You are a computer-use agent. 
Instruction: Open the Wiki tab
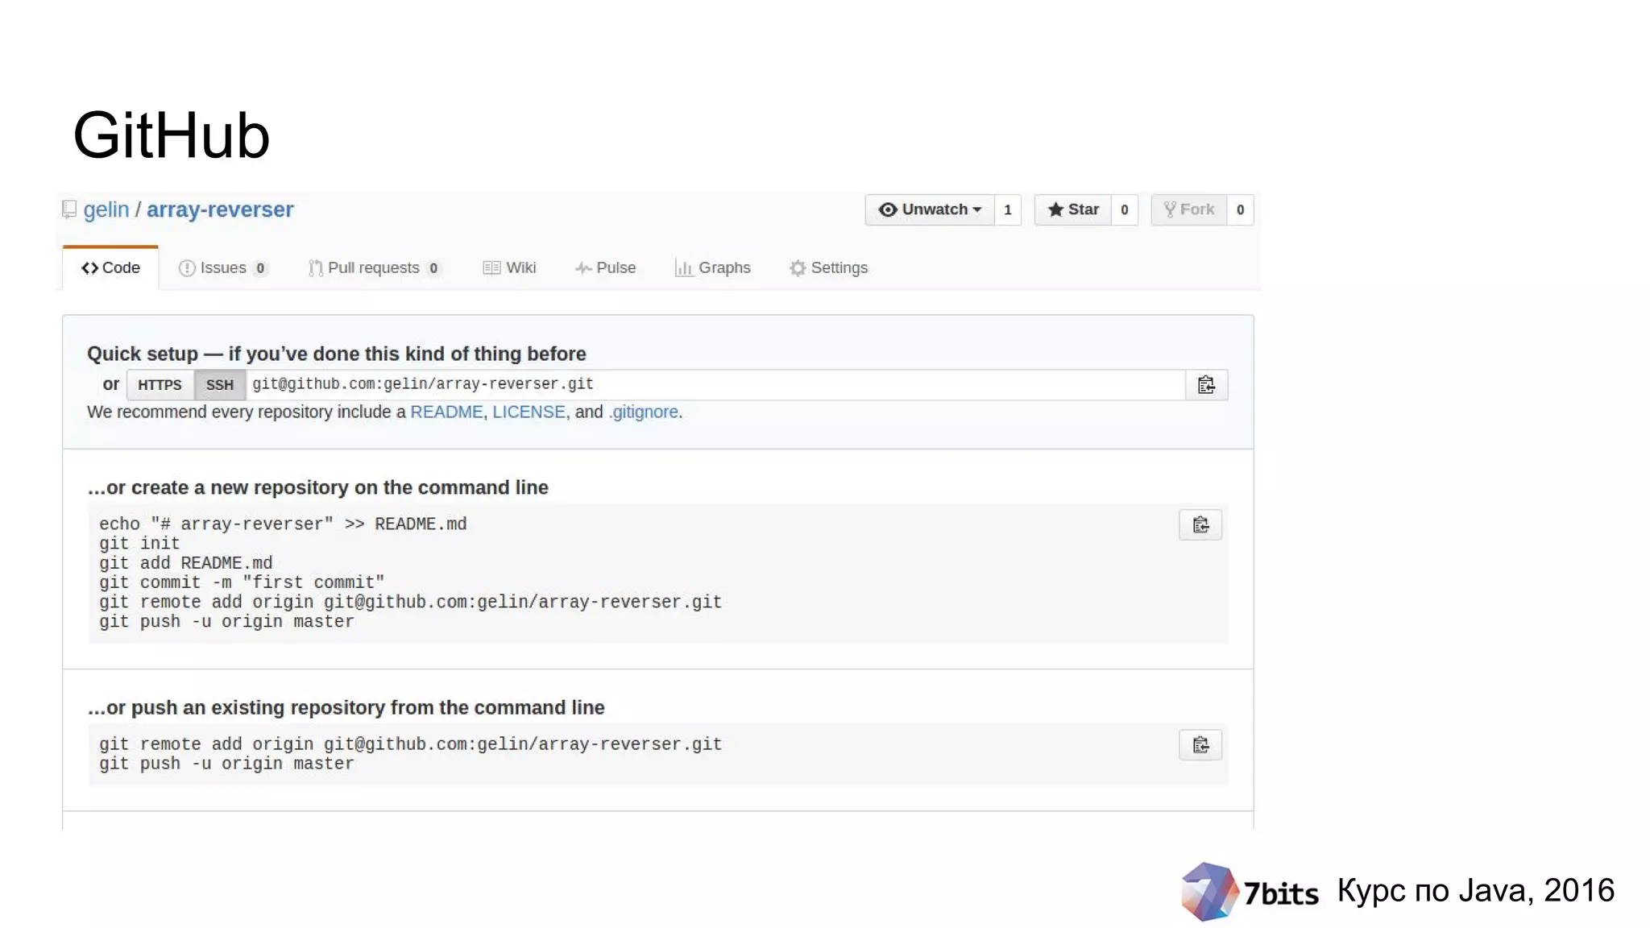(509, 267)
